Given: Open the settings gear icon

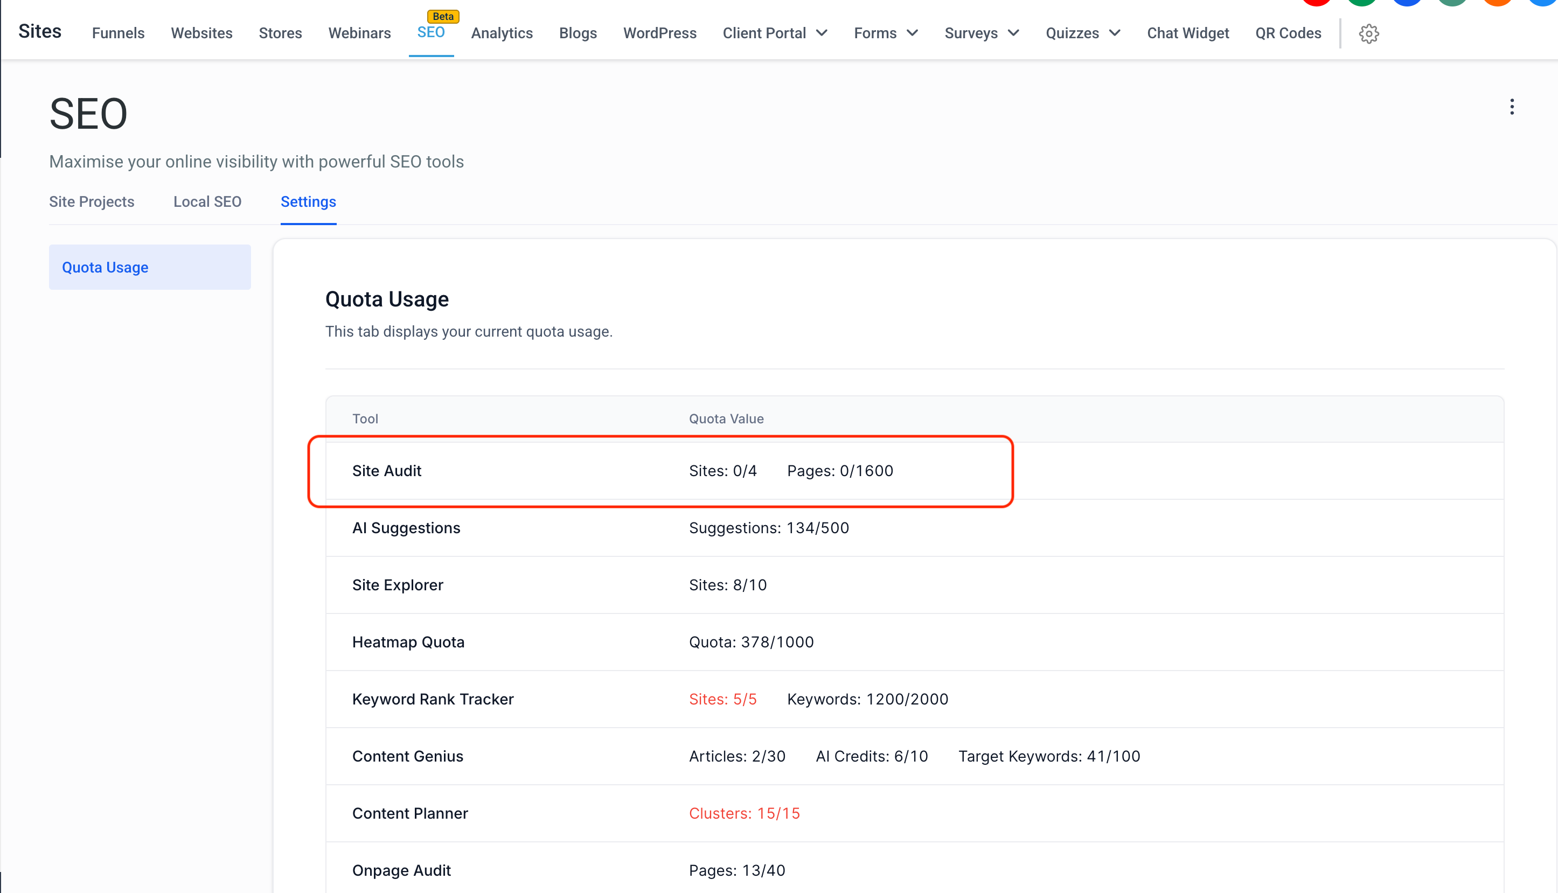Looking at the screenshot, I should click(x=1369, y=33).
